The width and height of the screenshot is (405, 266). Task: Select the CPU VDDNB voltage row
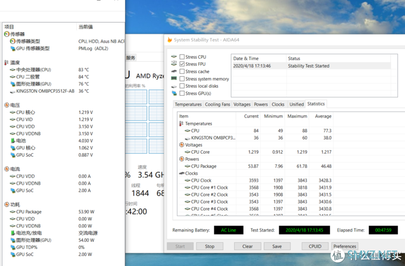[64, 134]
